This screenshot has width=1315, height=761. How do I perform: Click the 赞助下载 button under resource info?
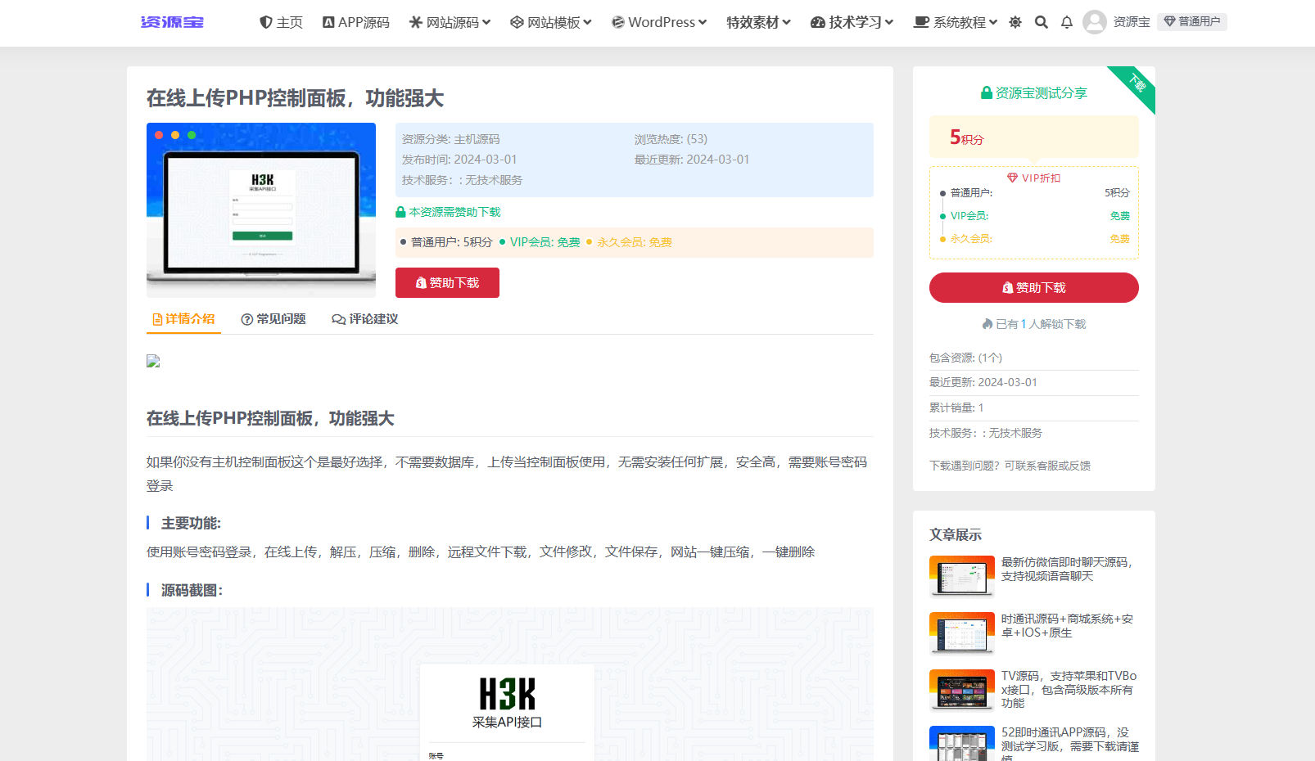click(x=447, y=282)
